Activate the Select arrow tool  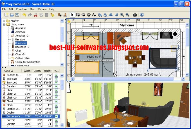72,15
